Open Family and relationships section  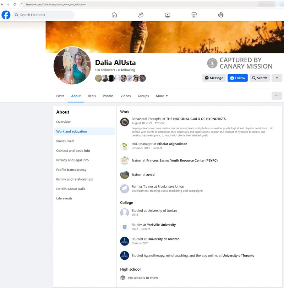(84, 179)
